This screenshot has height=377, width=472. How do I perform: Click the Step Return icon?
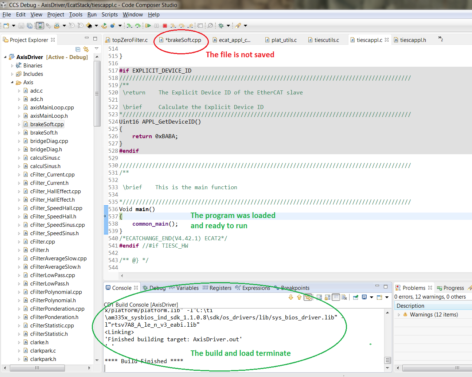click(190, 26)
